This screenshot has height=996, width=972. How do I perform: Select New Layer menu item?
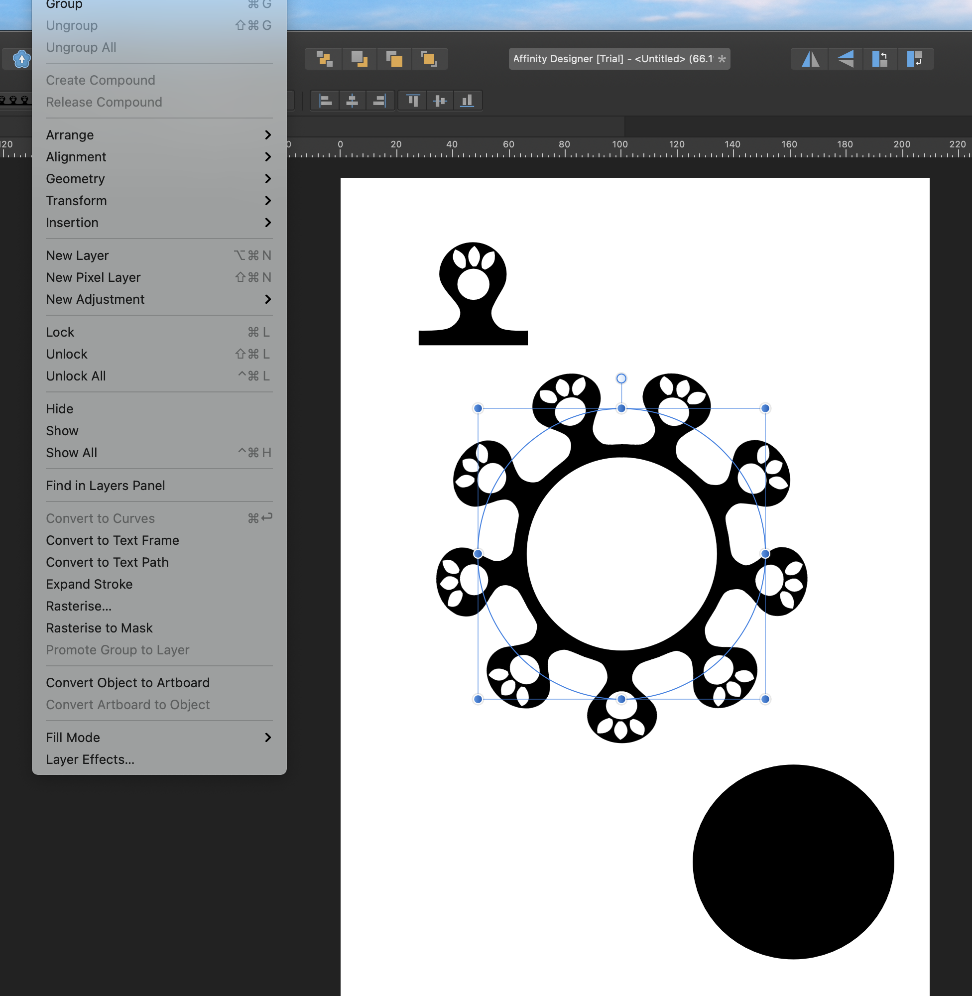(x=159, y=255)
